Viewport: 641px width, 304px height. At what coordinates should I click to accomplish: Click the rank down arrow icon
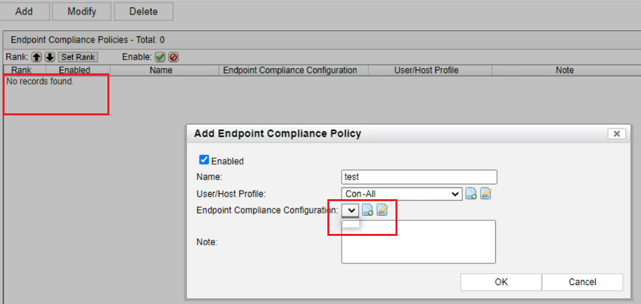(x=49, y=57)
